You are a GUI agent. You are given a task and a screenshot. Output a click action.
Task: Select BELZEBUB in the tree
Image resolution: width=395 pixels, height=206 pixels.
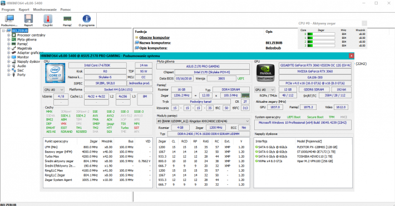click(20, 31)
